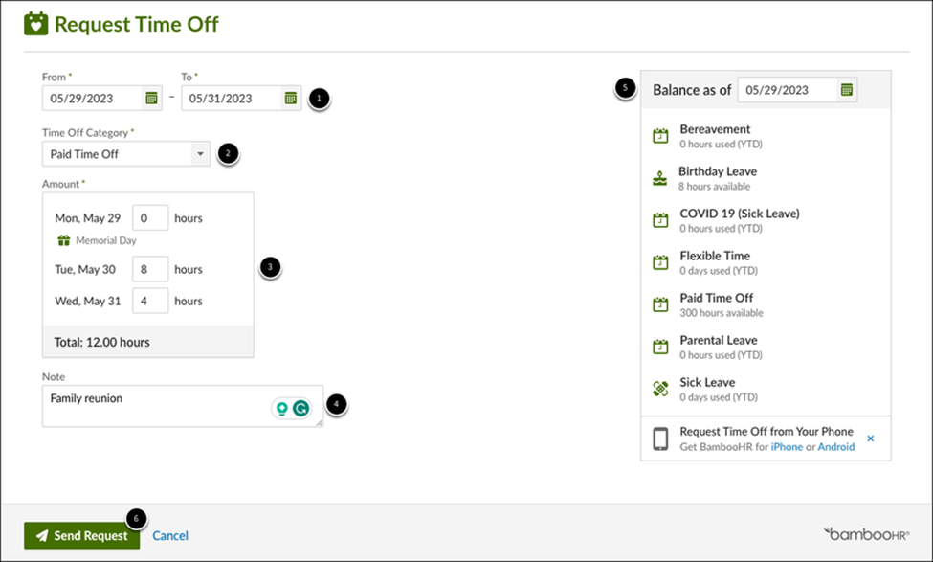The width and height of the screenshot is (933, 562).
Task: Click the Birthday Leave cake icon
Action: [x=660, y=178]
